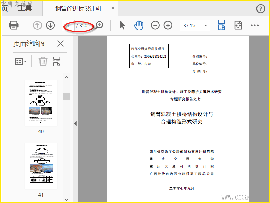This screenshot has width=270, height=203.
Task: Click the fit full page icon
Action: tap(238, 25)
